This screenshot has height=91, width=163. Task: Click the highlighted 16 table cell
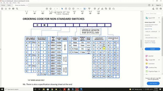point(104,49)
